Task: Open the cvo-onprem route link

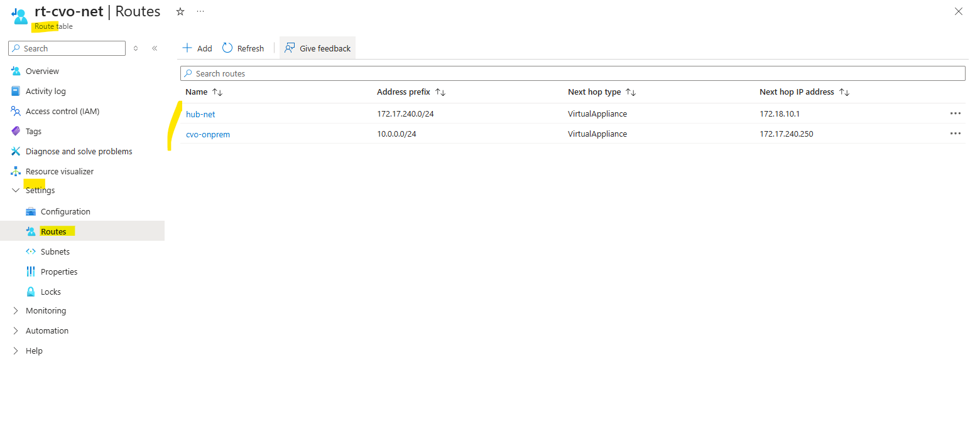Action: pyautogui.click(x=208, y=134)
